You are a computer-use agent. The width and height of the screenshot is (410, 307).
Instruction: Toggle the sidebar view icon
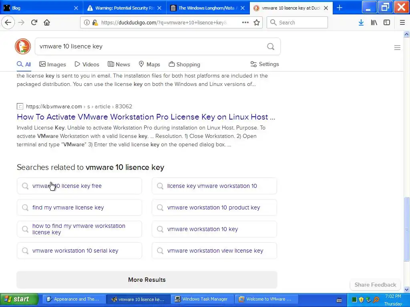387,22
